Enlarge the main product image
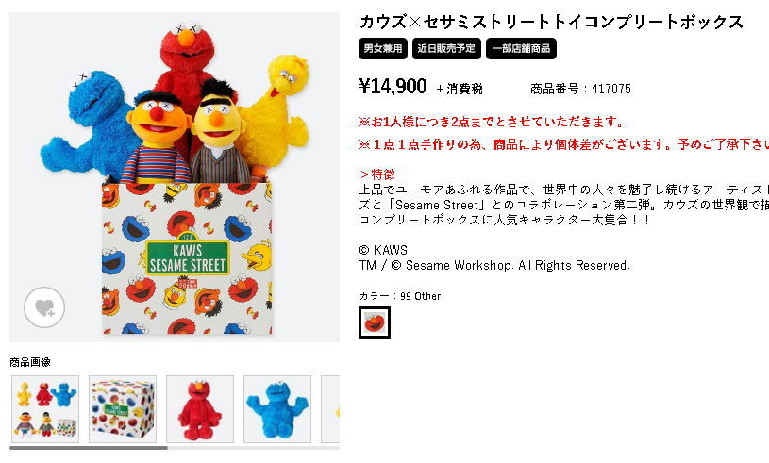This screenshot has width=769, height=463. tap(175, 177)
